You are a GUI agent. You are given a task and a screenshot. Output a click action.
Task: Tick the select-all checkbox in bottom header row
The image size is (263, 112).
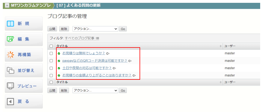(51, 82)
